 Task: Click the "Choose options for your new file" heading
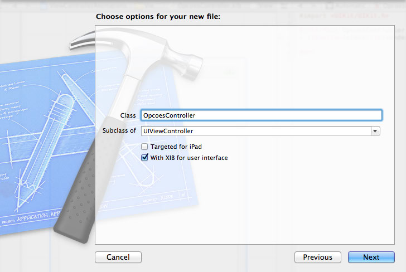tap(158, 17)
